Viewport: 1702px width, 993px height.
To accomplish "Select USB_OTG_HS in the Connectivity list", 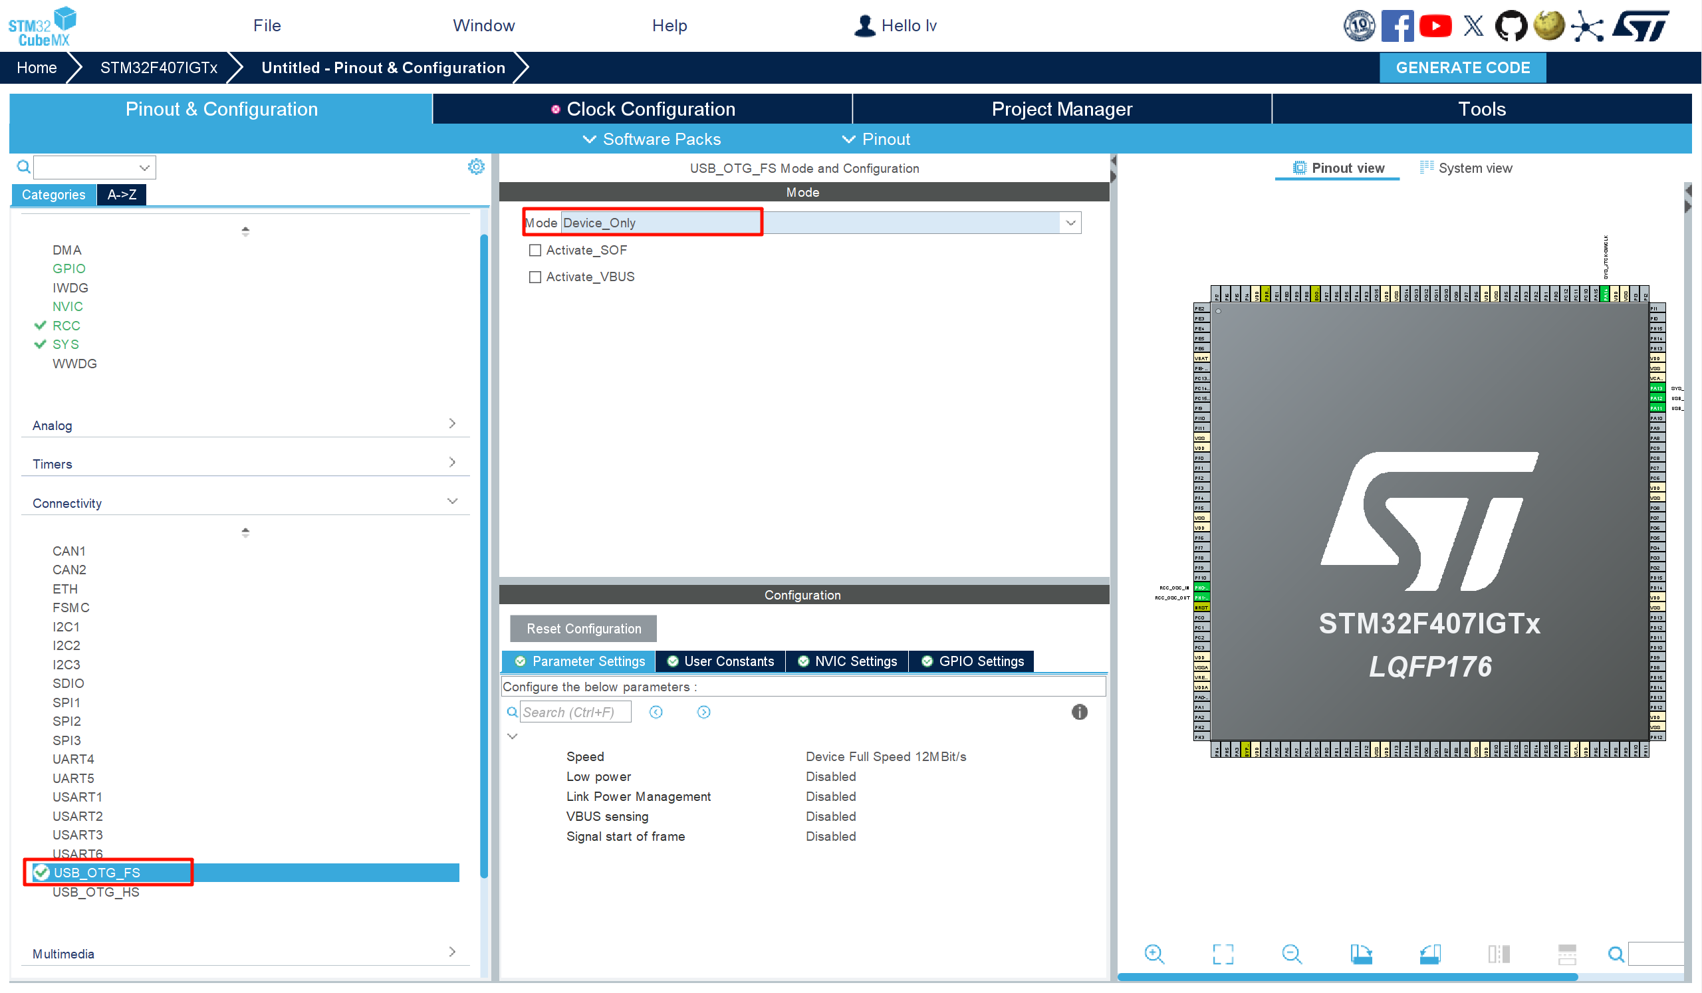I will (96, 893).
